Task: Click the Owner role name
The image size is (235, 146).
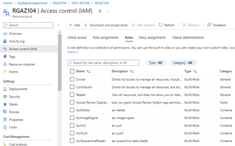Action: [81, 79]
